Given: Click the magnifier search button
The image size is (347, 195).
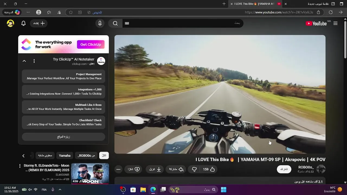Looking at the screenshot, I should click(115, 23).
